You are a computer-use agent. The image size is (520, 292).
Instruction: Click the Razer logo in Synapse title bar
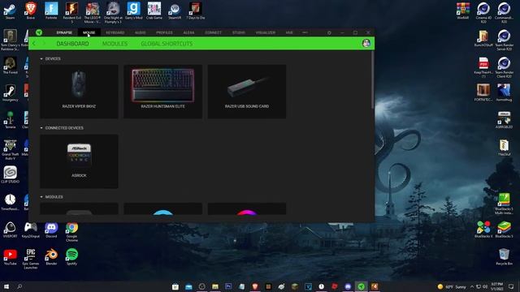click(39, 32)
